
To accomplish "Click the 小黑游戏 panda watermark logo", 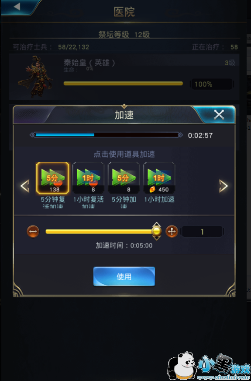I will 209,366.
